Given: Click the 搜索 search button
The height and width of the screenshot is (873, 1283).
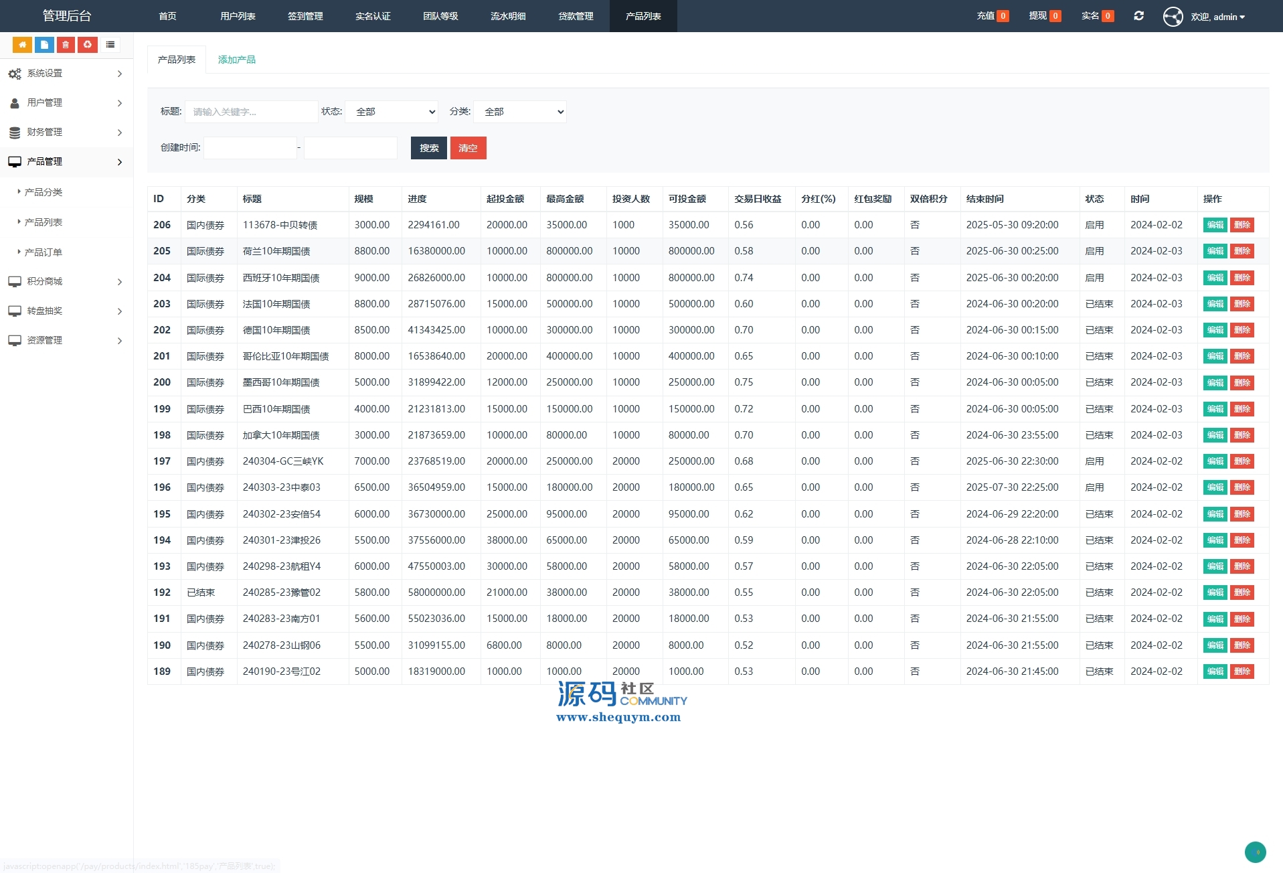Looking at the screenshot, I should coord(428,148).
